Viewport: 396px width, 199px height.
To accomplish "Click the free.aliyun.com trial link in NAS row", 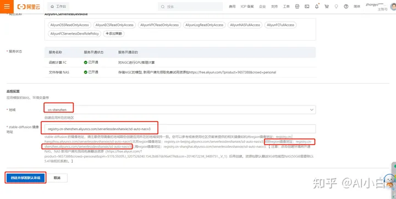I will (233, 72).
